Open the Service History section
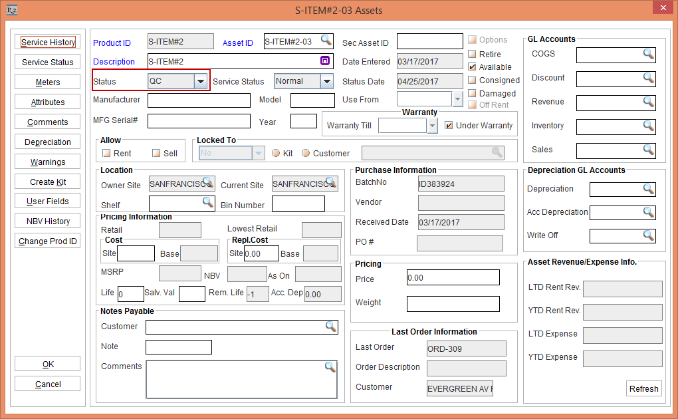 [x=48, y=43]
